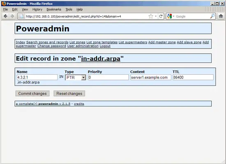
Task: Click Add supermaster link
Action: point(26,46)
